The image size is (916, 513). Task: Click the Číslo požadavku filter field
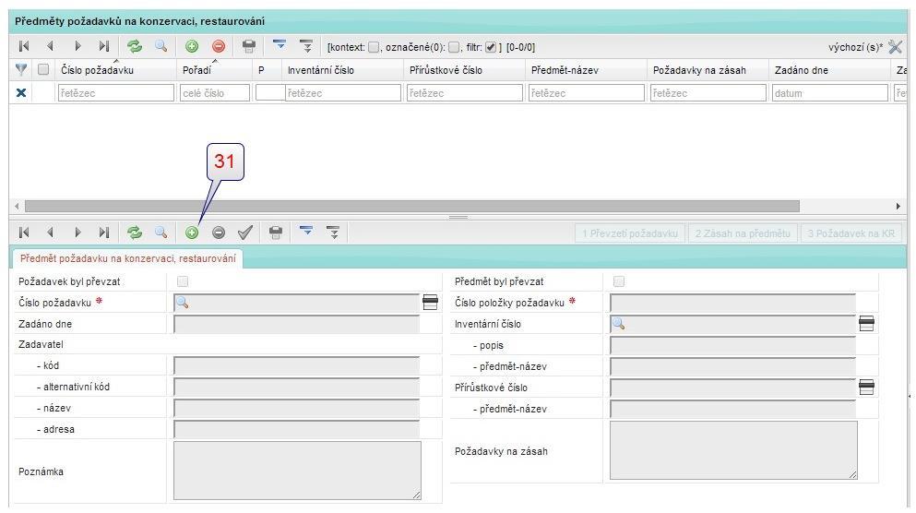[x=115, y=93]
